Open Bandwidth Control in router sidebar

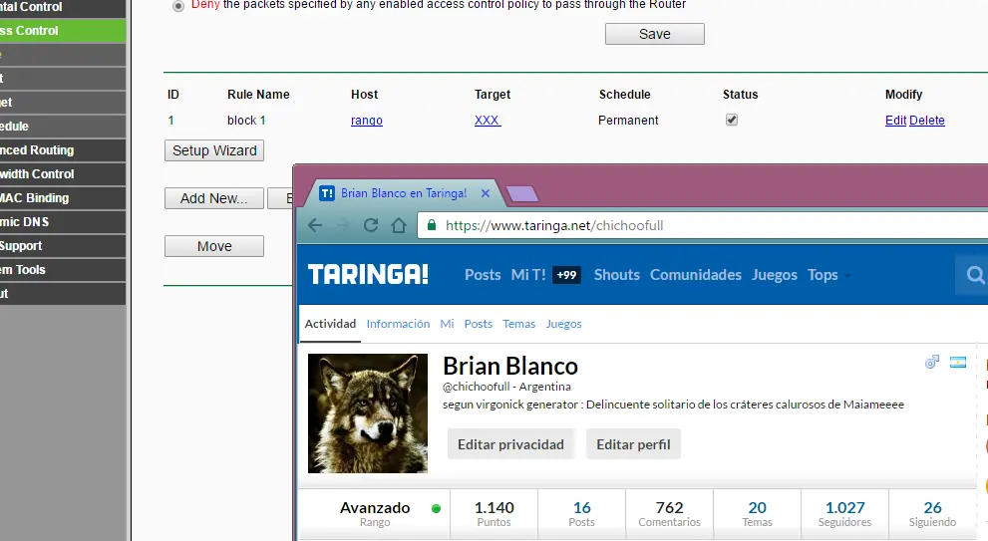(x=63, y=174)
